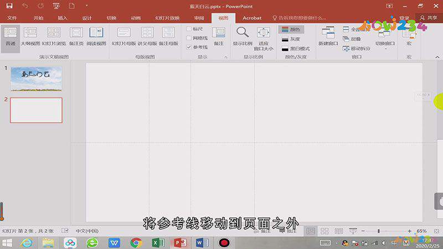Screen dimensions: 443x249
Task: Toggle ribbon Notes (备注) pane button
Action: tap(219, 37)
